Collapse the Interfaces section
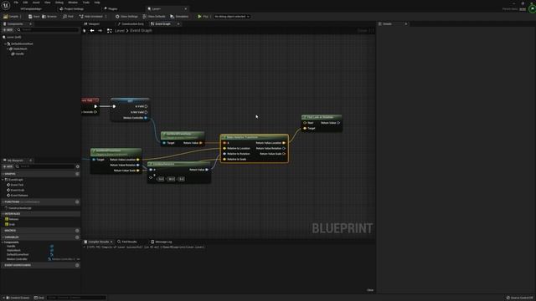The height and width of the screenshot is (301, 536). (3, 214)
